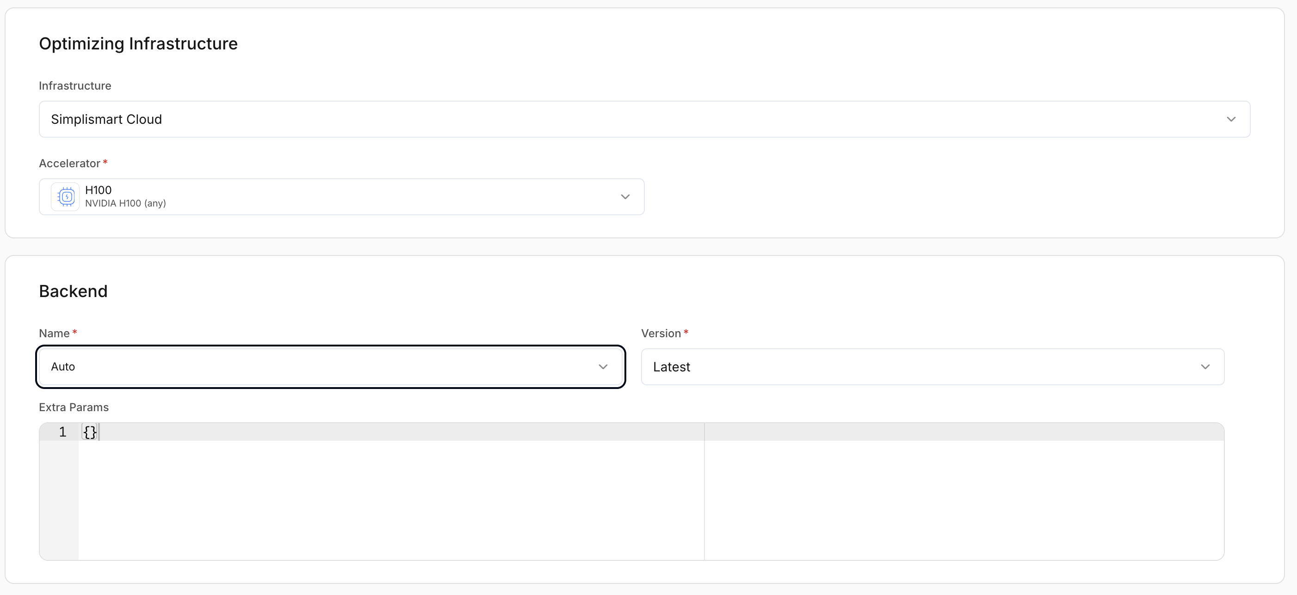Image resolution: width=1297 pixels, height=595 pixels.
Task: Click the Infrastructure dropdown chevron arrow
Action: coord(1230,119)
